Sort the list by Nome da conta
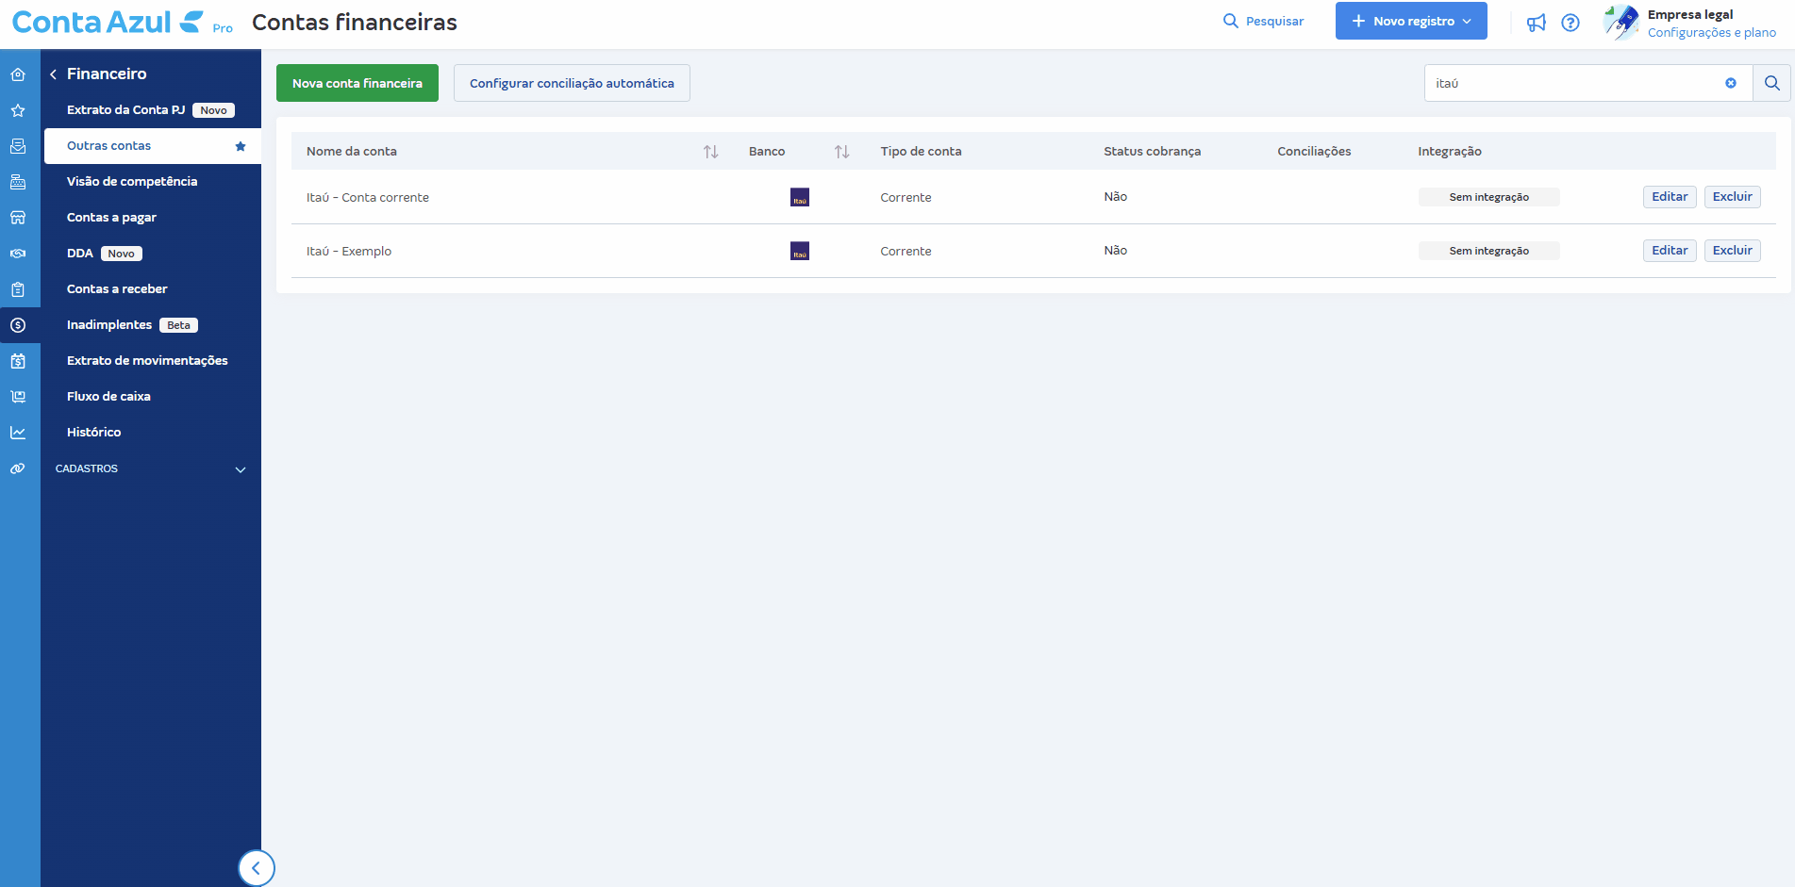The image size is (1795, 887). pyautogui.click(x=710, y=152)
